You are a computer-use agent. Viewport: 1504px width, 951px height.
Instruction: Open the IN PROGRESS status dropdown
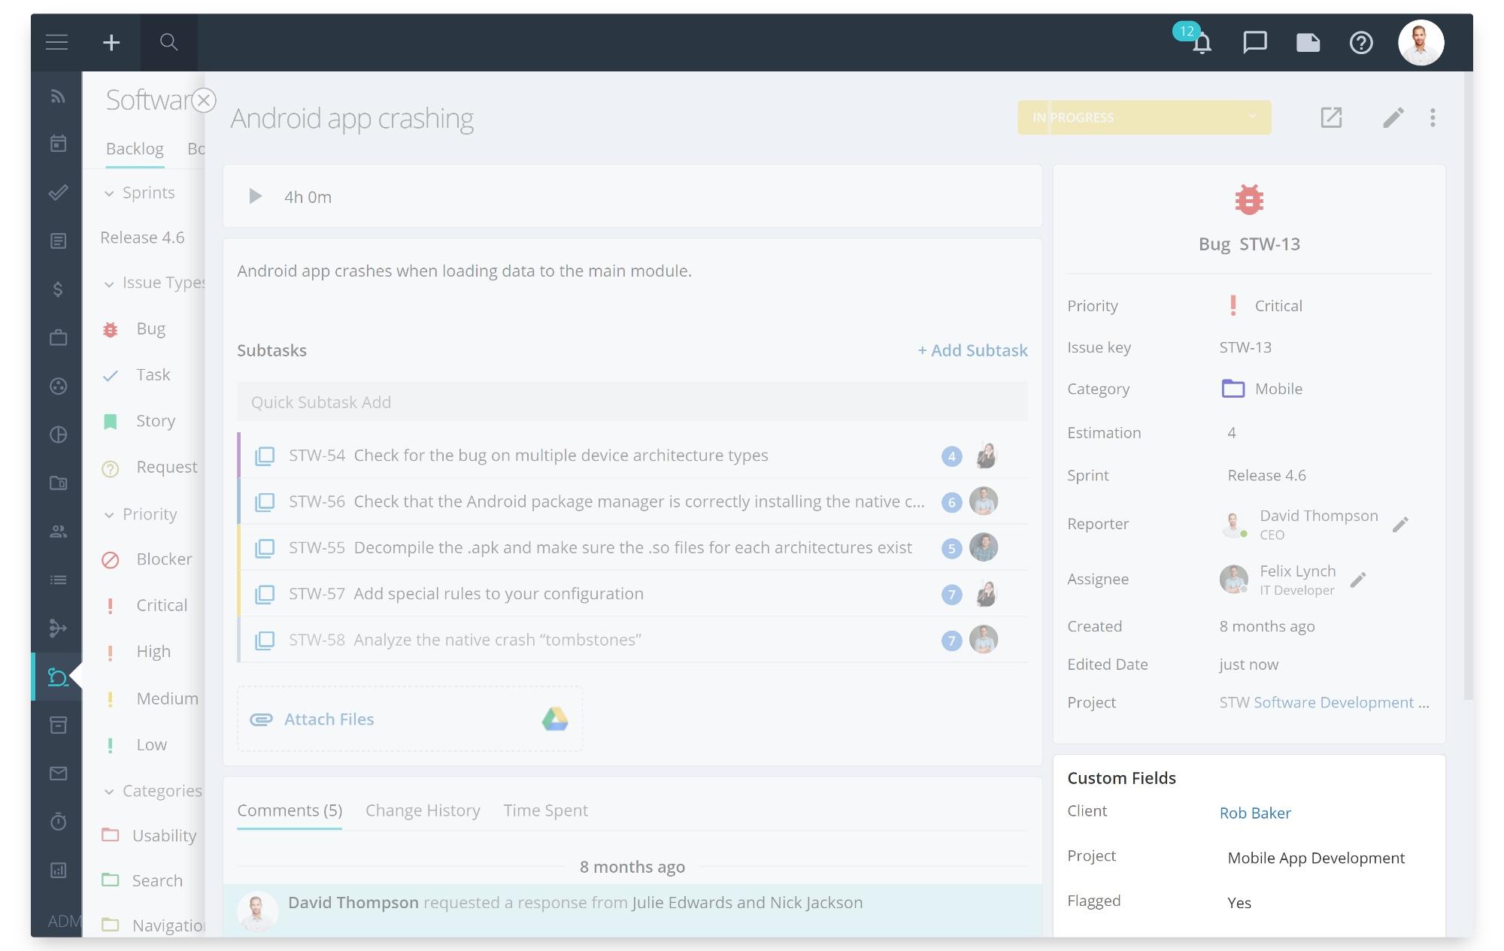click(1144, 117)
